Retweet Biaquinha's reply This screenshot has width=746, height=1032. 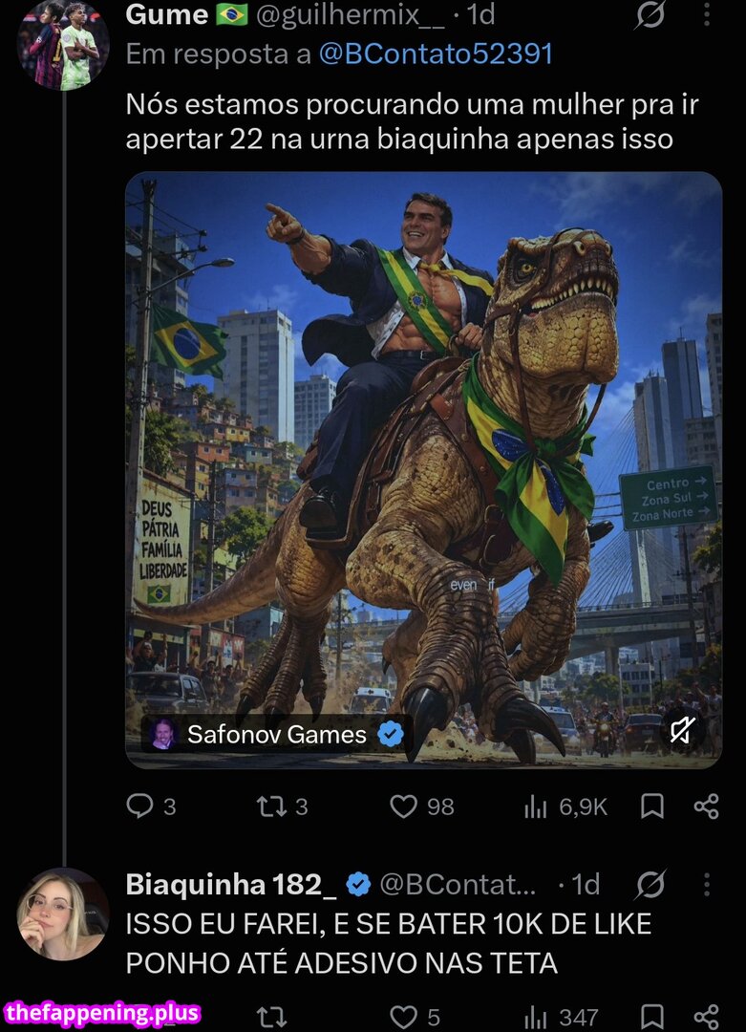click(271, 1017)
